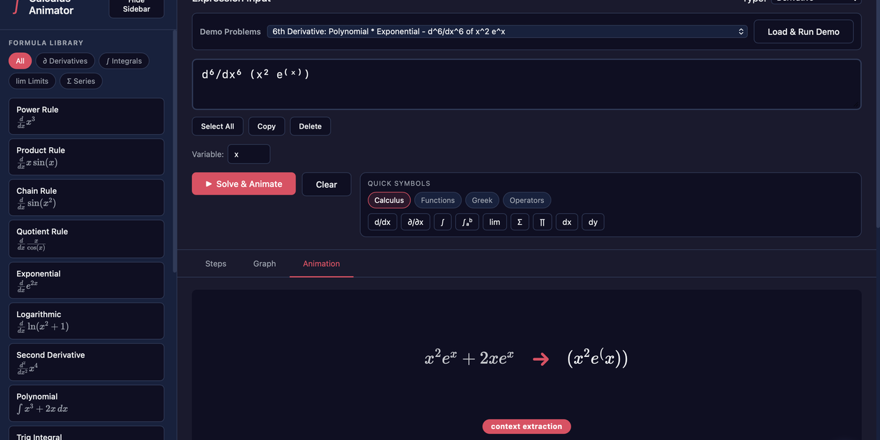Select the Calculus symbol category
880x440 pixels.
click(x=389, y=200)
